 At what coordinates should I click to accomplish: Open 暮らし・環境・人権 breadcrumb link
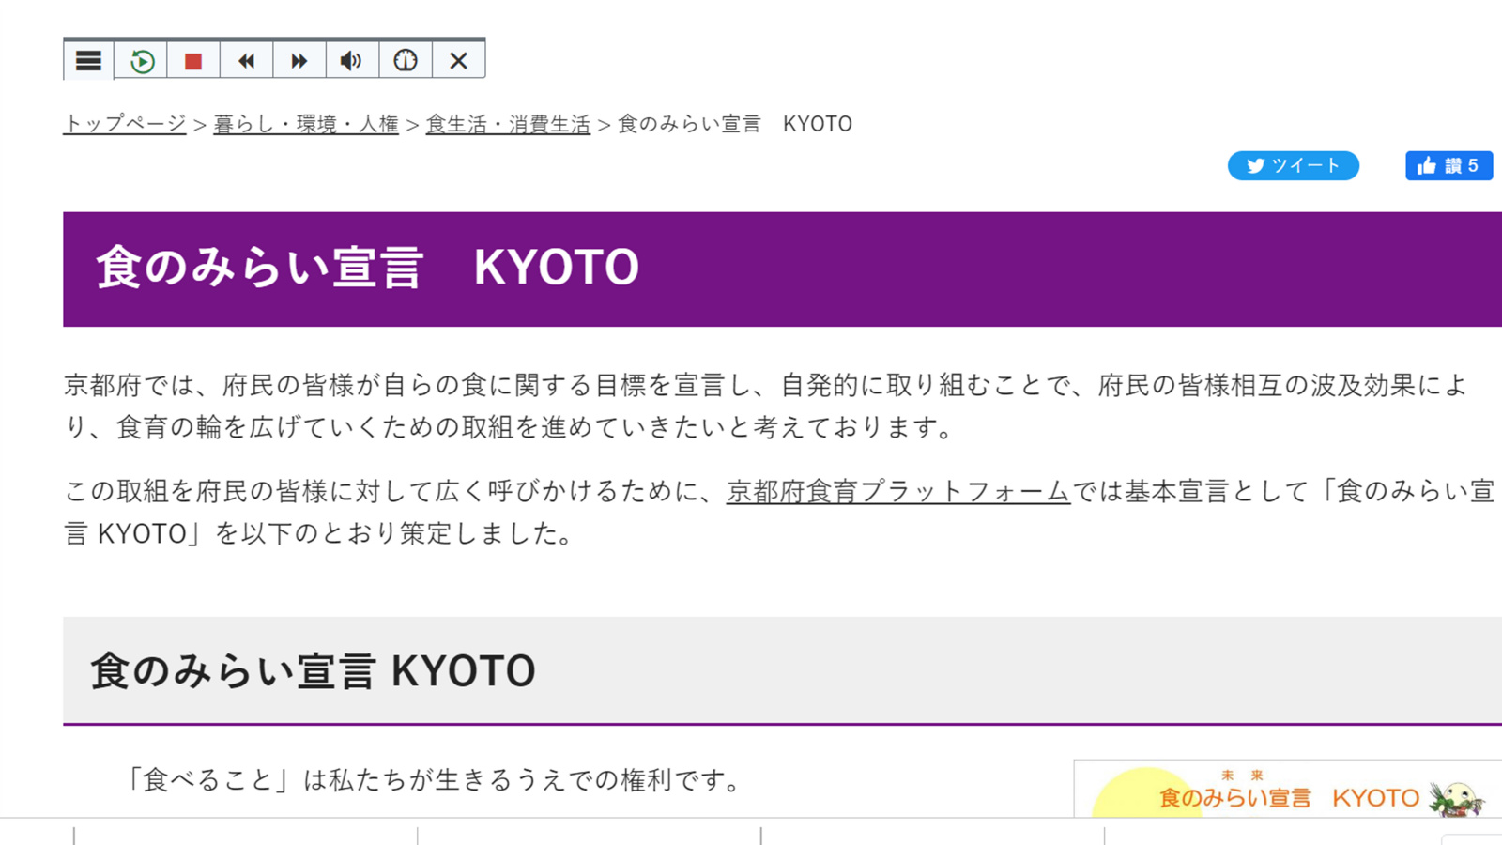[x=306, y=124]
